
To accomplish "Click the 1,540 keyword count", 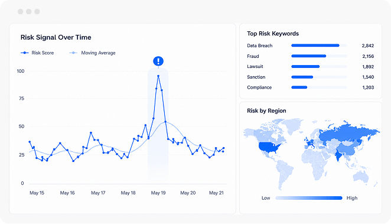I will point(368,77).
